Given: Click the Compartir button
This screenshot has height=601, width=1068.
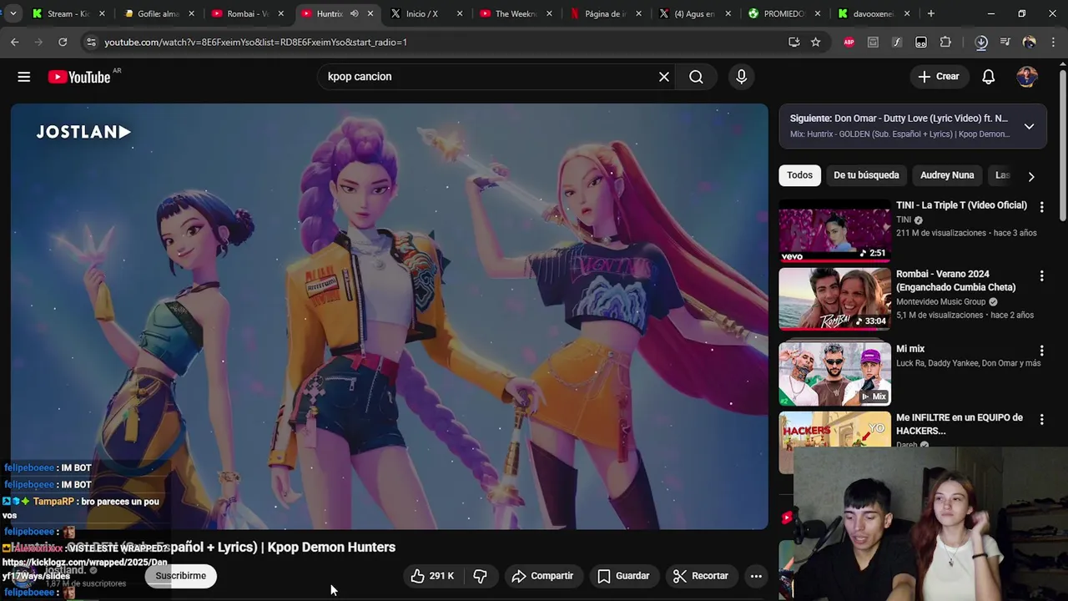Looking at the screenshot, I should (x=542, y=576).
